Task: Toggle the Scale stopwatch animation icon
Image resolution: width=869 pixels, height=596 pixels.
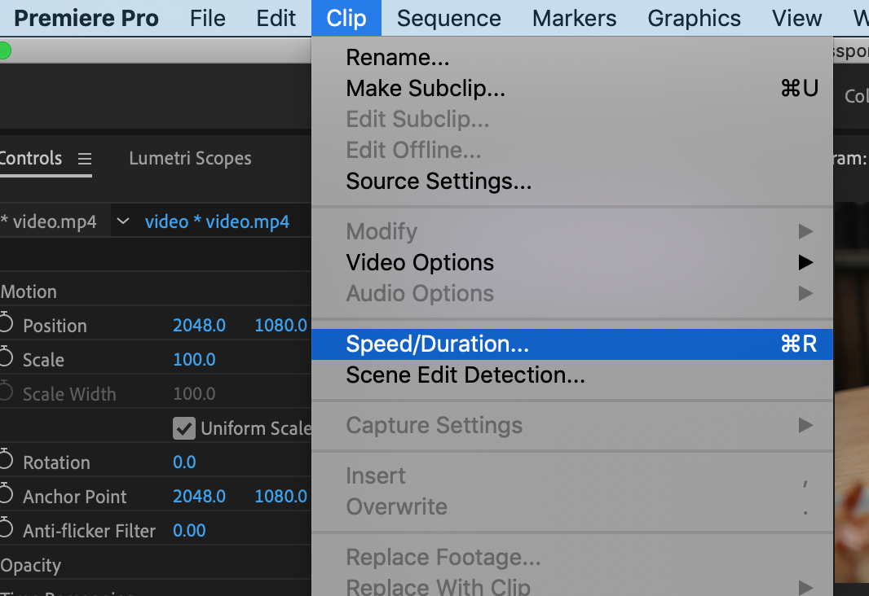Action: pos(6,357)
